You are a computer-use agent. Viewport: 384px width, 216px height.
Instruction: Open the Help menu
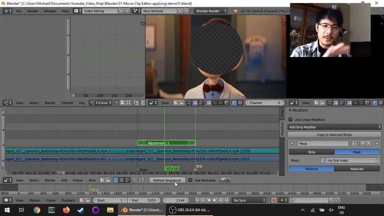click(x=65, y=11)
